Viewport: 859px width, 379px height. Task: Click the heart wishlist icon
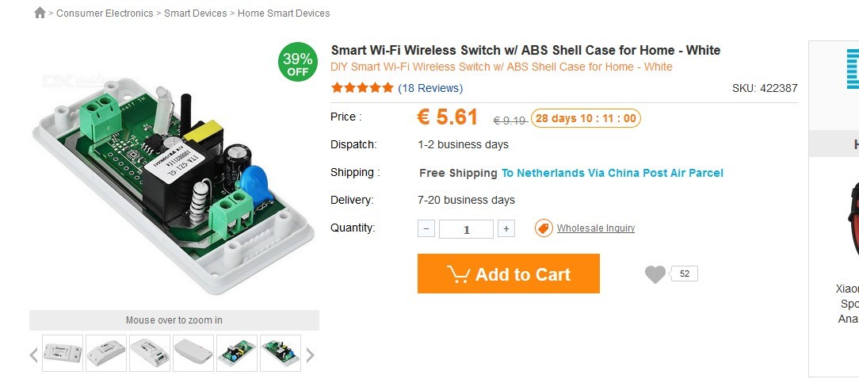655,274
